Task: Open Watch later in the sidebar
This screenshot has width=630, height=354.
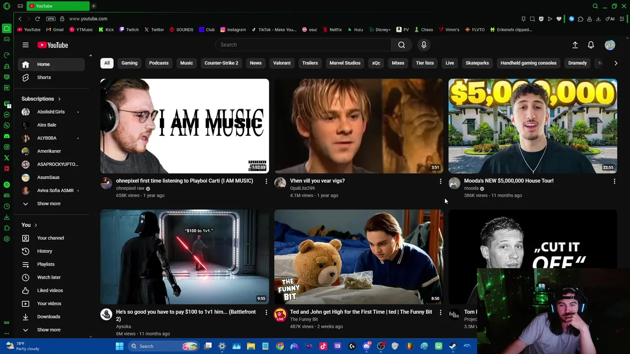Action: [x=51, y=277]
